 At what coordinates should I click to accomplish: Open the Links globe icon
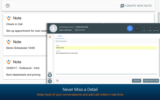[x=50, y=75]
